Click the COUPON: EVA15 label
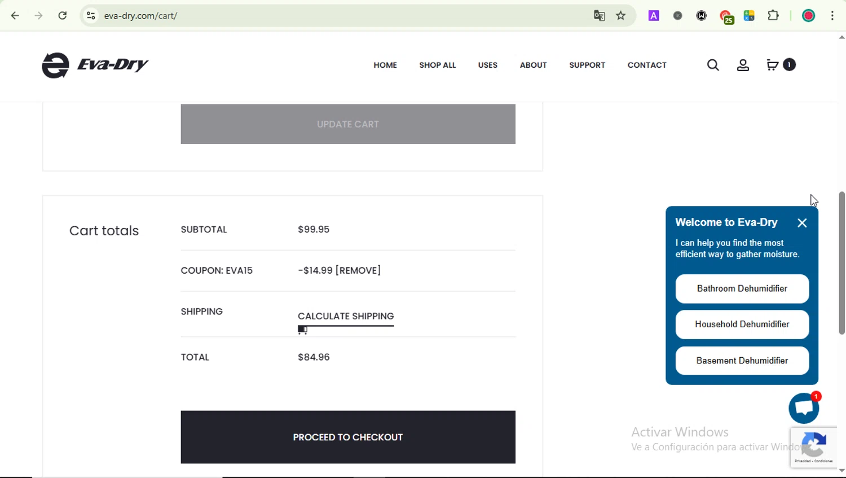The height and width of the screenshot is (478, 846). (x=217, y=270)
